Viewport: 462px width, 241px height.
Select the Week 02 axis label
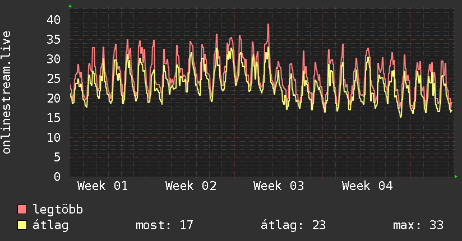click(191, 186)
